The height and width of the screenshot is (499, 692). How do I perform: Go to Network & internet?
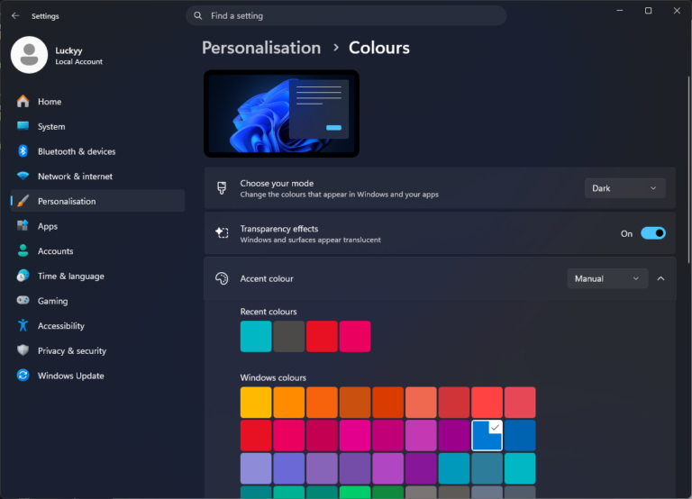(97, 176)
